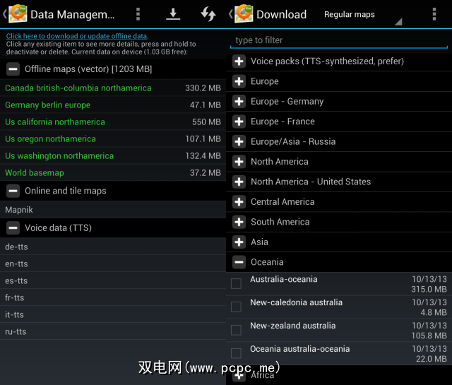Select the en-tts voice data

[113, 264]
